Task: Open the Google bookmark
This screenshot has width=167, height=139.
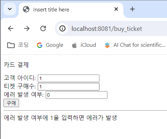Action: 50,45
